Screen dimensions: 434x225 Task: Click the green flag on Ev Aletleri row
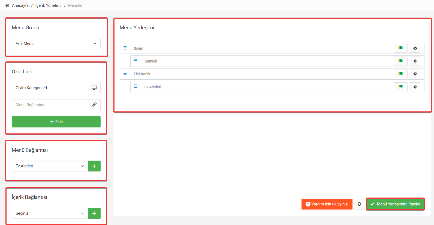click(400, 87)
